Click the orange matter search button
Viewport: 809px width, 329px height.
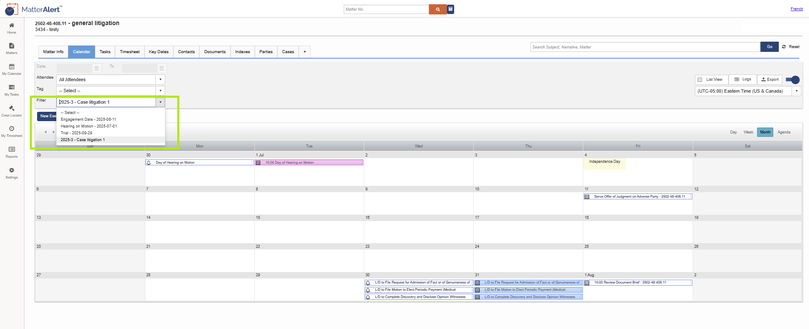coord(438,9)
